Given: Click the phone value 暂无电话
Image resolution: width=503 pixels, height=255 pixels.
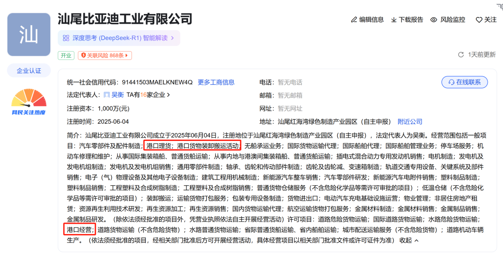Looking at the screenshot, I should (x=290, y=82).
